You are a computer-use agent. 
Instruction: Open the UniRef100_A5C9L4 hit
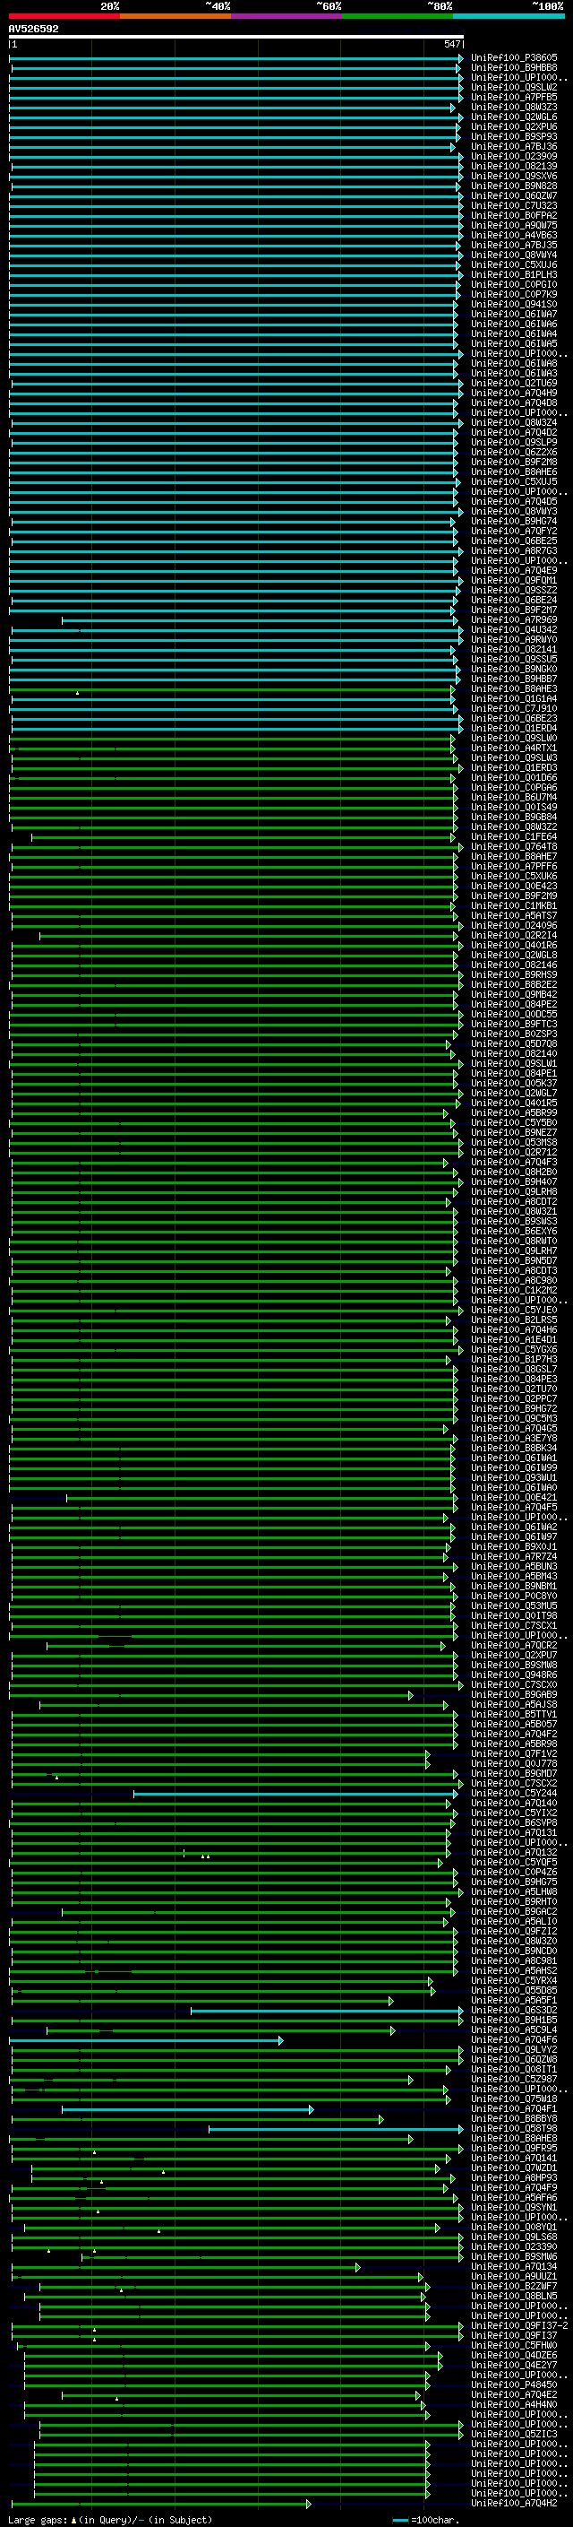(x=514, y=2029)
